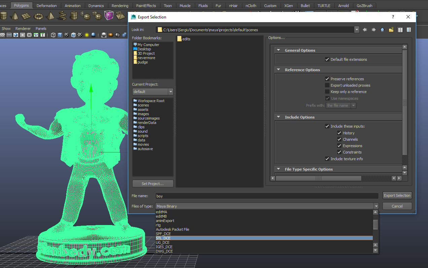Click the Export Selection button

[x=397, y=195]
